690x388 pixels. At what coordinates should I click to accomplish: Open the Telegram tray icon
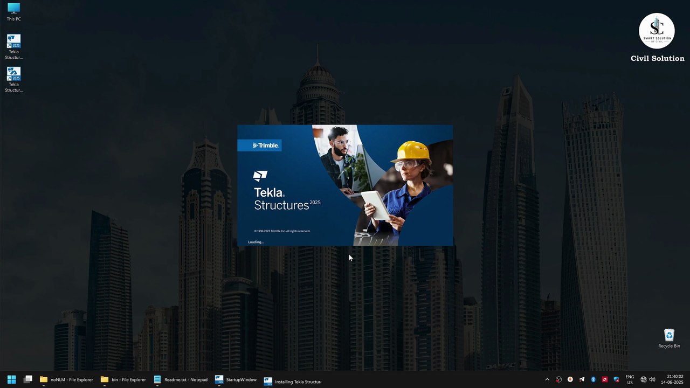tap(582, 379)
